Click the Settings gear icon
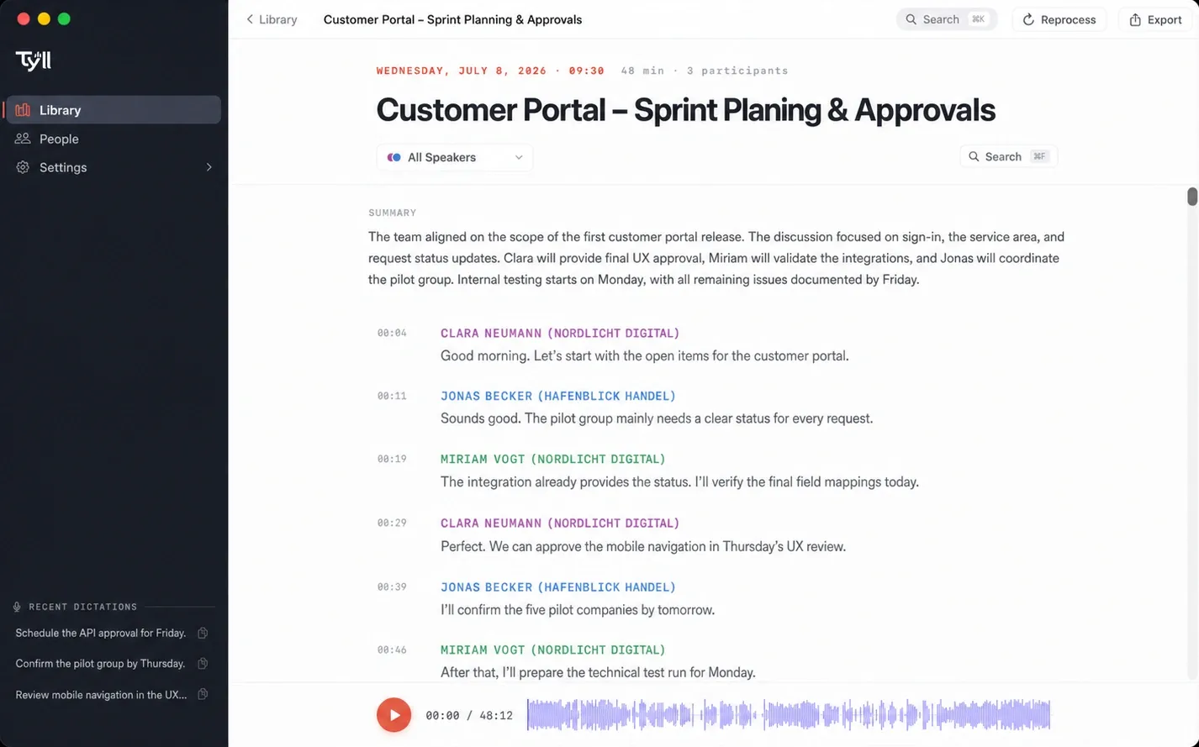The height and width of the screenshot is (747, 1199). click(23, 167)
